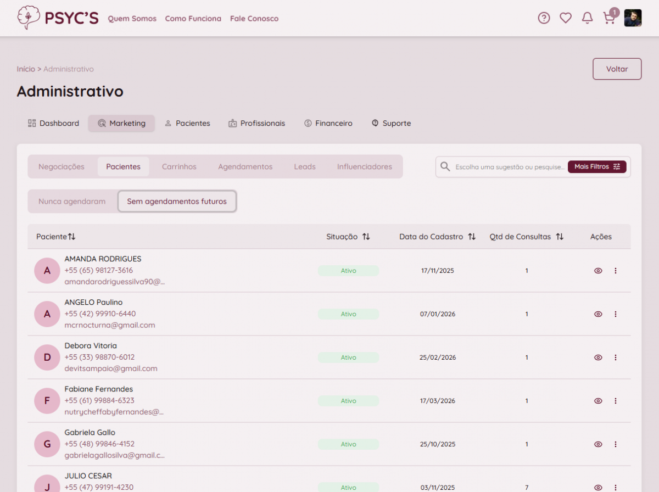Open the help question mark icon
The height and width of the screenshot is (492, 659).
coord(544,18)
